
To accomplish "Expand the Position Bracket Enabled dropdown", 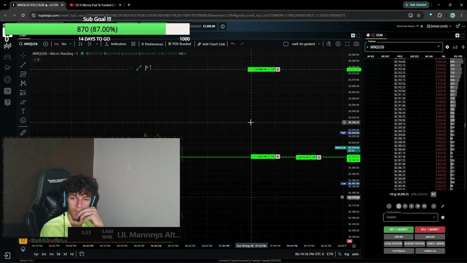I will click(x=410, y=217).
